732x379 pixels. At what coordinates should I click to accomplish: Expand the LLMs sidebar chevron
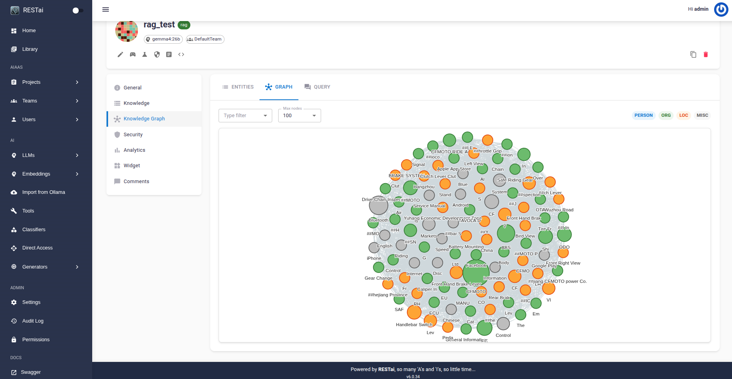77,155
